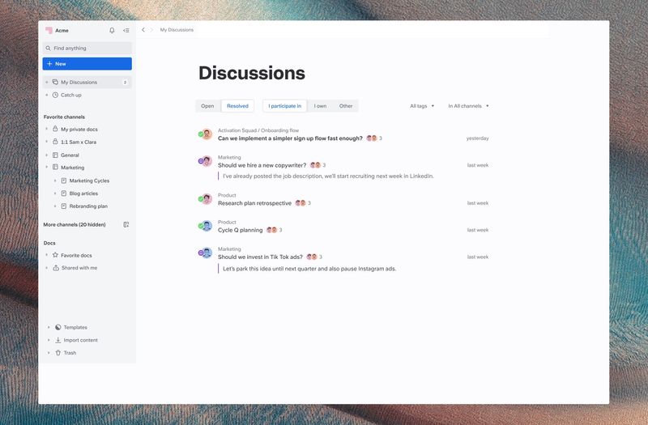Open Should we hire a new copywriter

pos(262,165)
